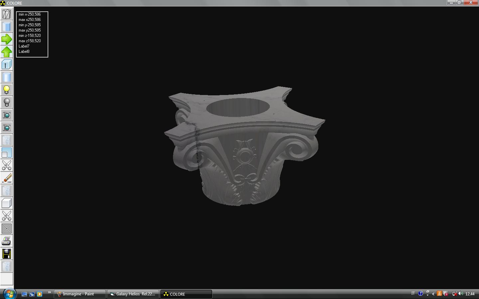Click the faded marble block below the cameras

point(7,140)
